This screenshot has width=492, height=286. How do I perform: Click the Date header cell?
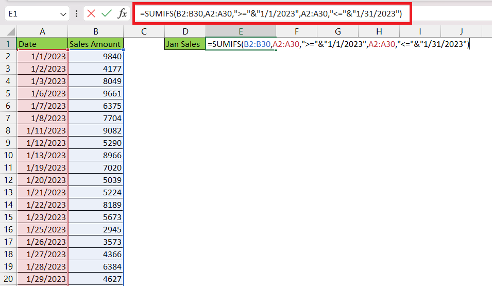click(x=42, y=44)
